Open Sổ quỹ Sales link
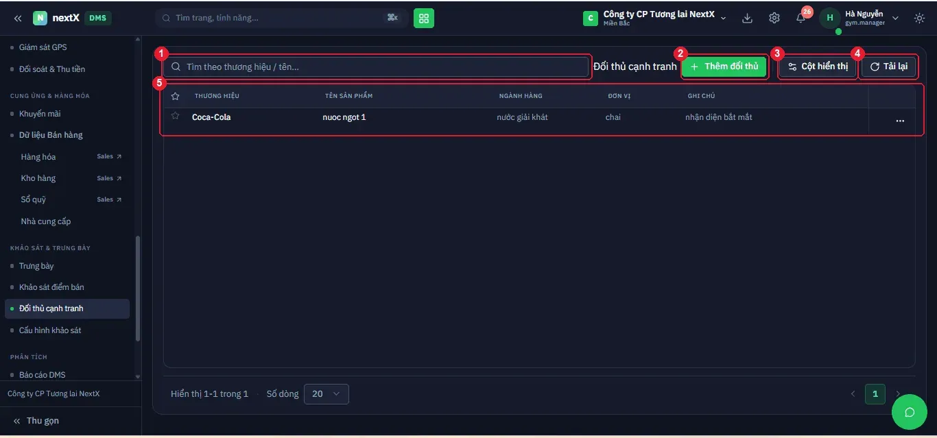The width and height of the screenshot is (937, 438). 71,199
